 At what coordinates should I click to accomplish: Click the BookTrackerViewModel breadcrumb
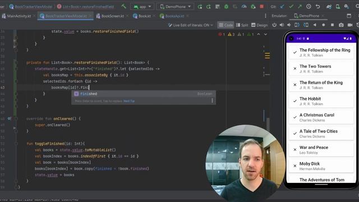31,7
